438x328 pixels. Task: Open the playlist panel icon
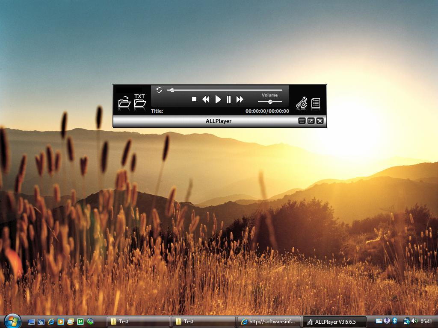[317, 103]
